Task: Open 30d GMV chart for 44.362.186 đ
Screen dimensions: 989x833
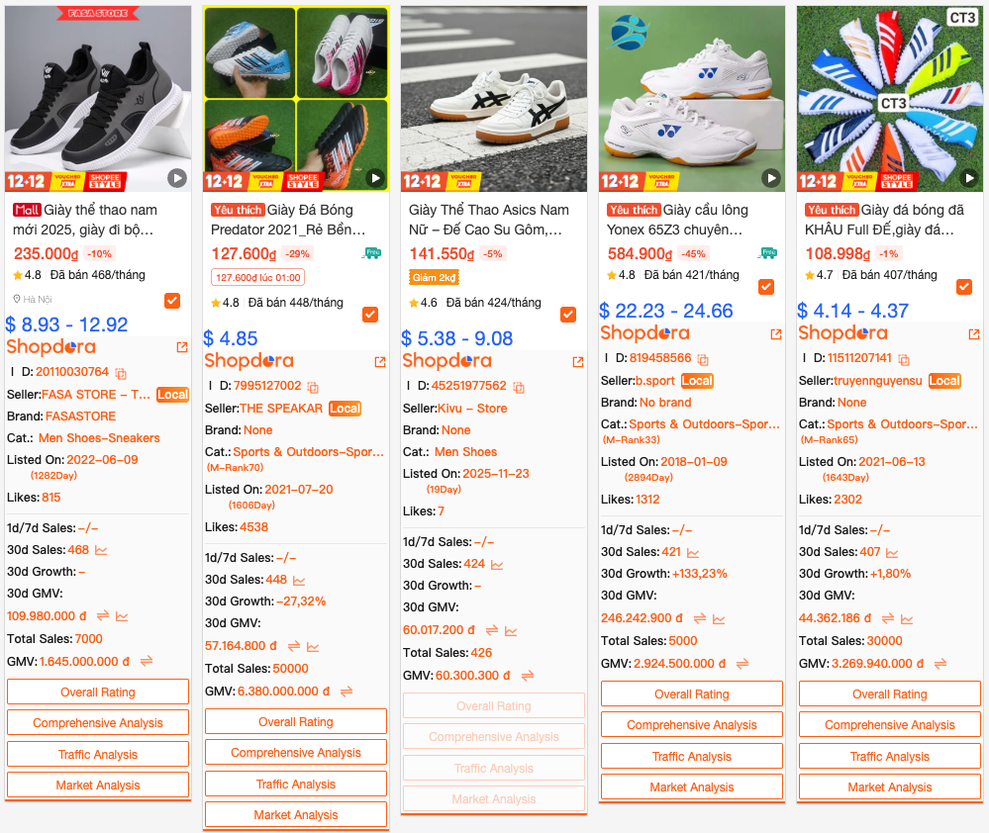Action: click(x=907, y=618)
